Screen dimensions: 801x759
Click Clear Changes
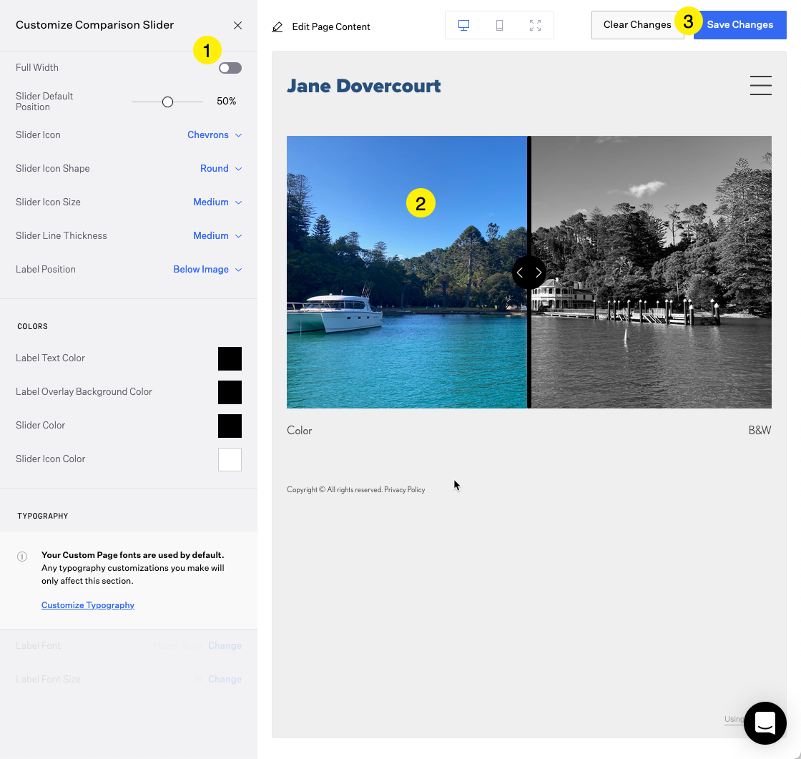[x=637, y=24]
